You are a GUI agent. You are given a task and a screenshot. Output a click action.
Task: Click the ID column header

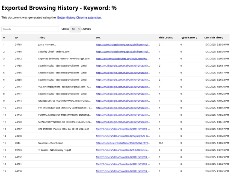coord(16,38)
